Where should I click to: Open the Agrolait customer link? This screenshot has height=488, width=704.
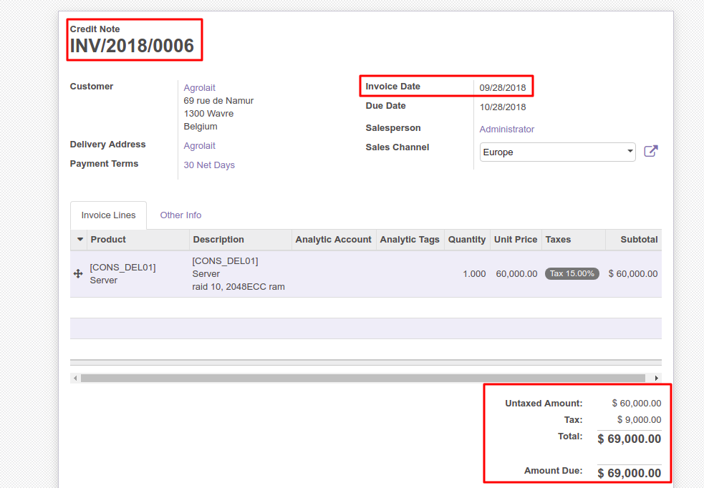[199, 87]
